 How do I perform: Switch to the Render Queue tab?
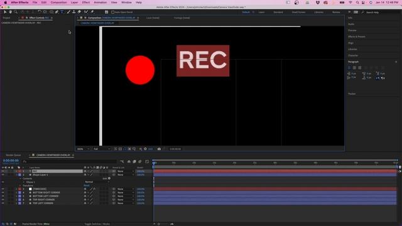13,155
